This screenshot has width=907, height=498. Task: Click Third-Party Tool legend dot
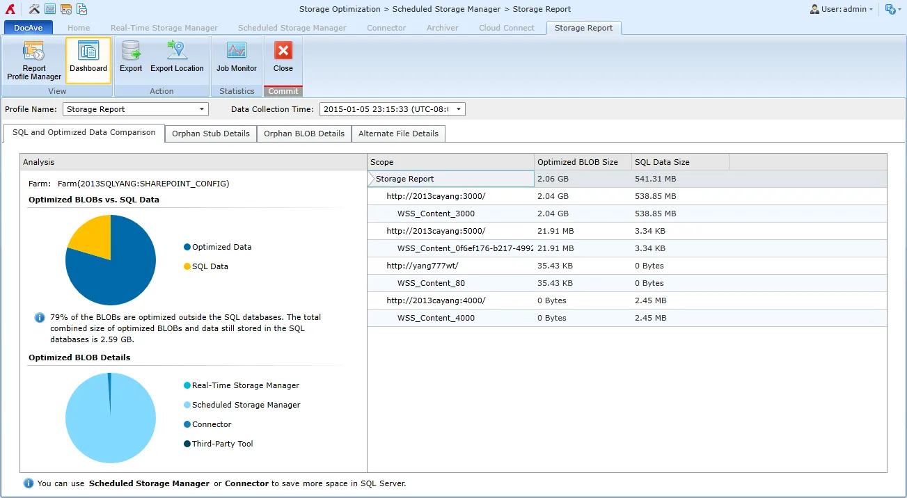[187, 444]
